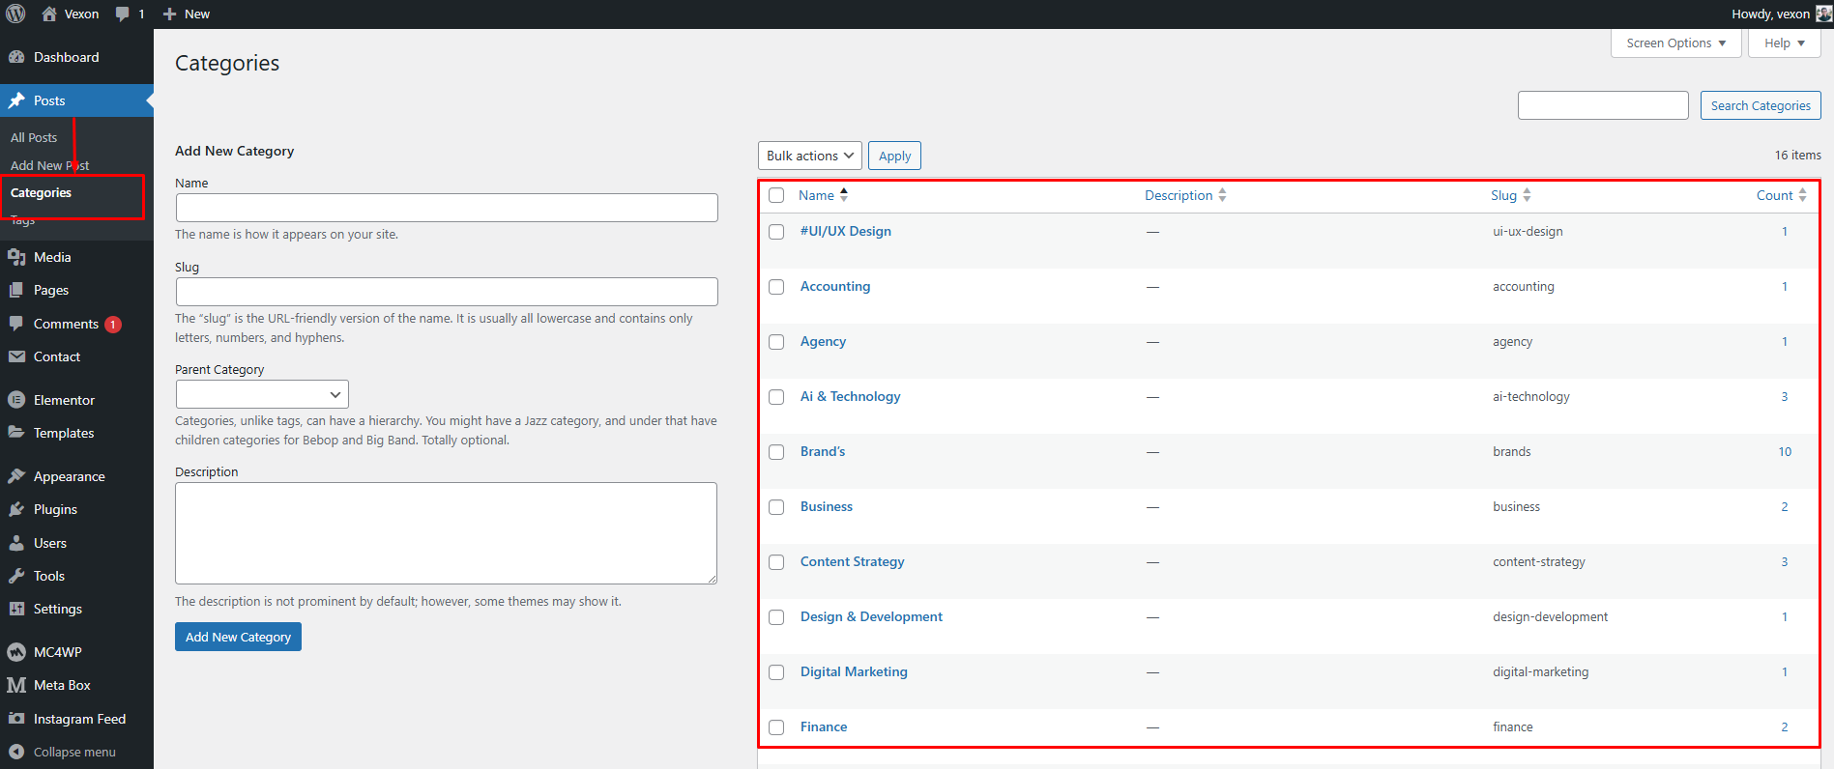Click the Pages icon in sidebar

tap(16, 290)
